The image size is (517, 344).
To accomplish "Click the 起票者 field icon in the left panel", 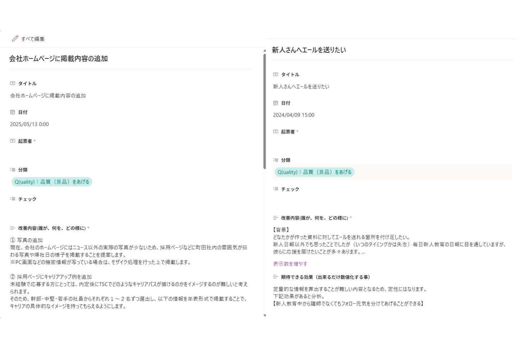I will point(13,141).
